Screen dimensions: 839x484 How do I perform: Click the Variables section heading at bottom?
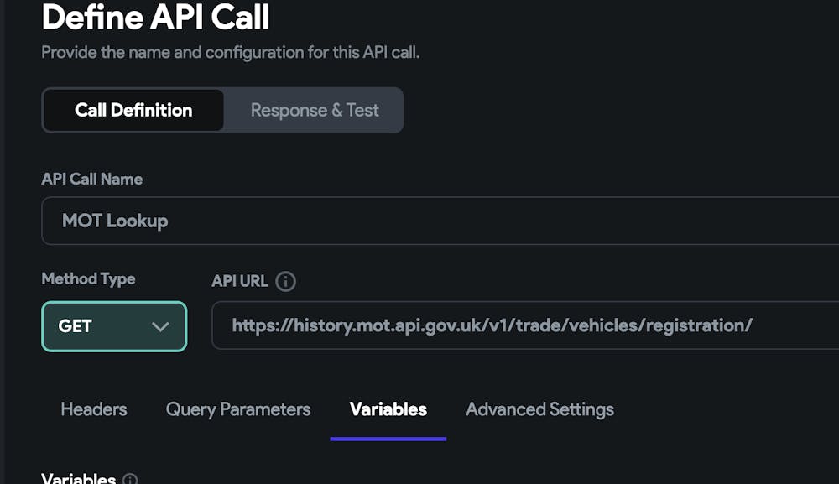(x=79, y=478)
